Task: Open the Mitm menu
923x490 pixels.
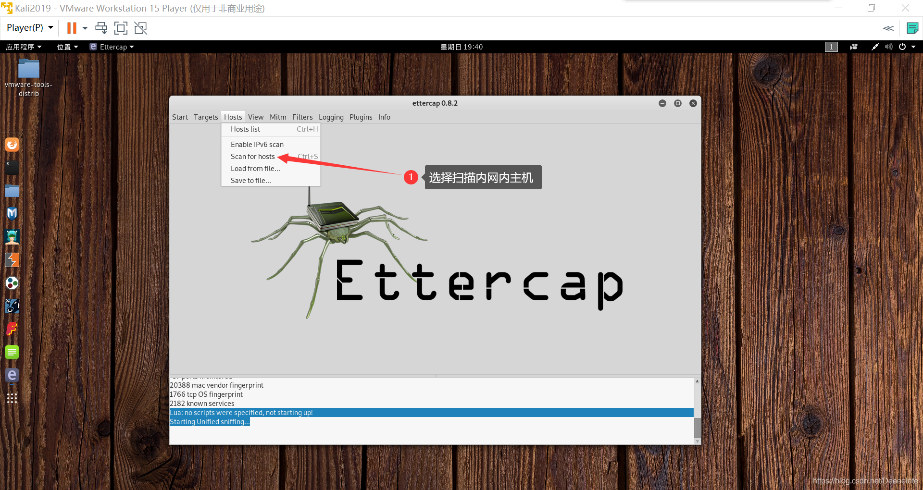Action: pyautogui.click(x=278, y=117)
